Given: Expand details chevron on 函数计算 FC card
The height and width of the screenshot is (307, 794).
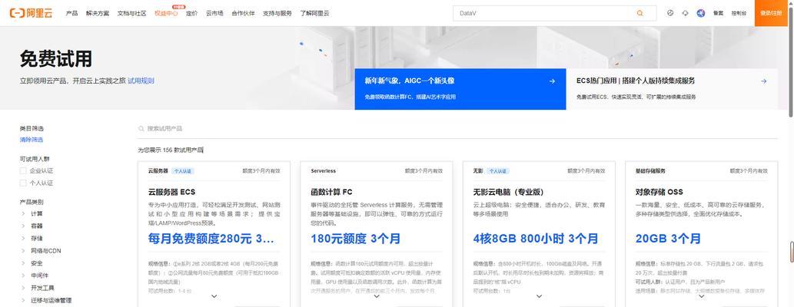Looking at the screenshot, I should [x=376, y=296].
